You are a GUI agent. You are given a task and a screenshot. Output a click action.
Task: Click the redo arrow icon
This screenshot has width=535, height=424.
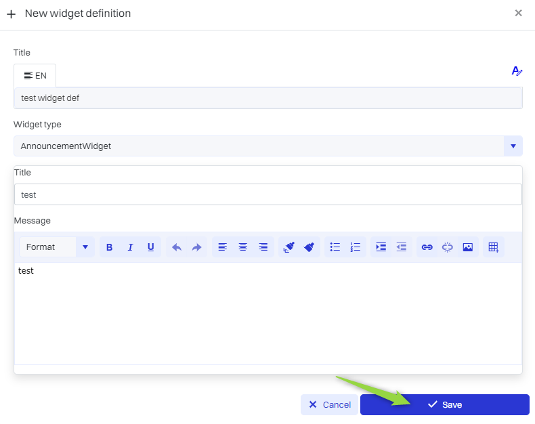pyautogui.click(x=197, y=247)
